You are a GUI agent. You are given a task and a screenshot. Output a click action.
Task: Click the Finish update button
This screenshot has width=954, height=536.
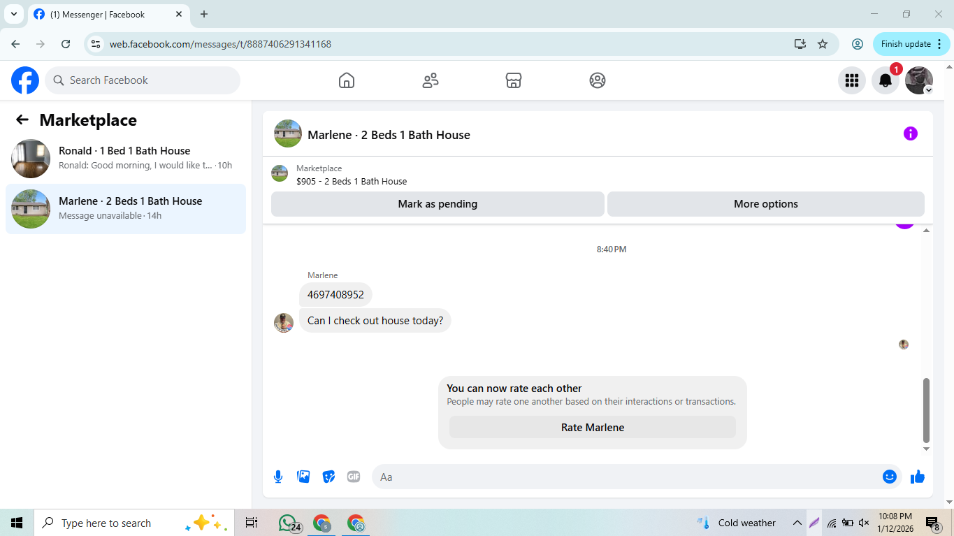(x=911, y=44)
